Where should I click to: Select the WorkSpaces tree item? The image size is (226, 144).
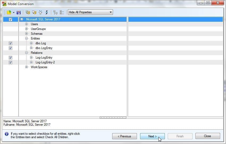coord(39,67)
